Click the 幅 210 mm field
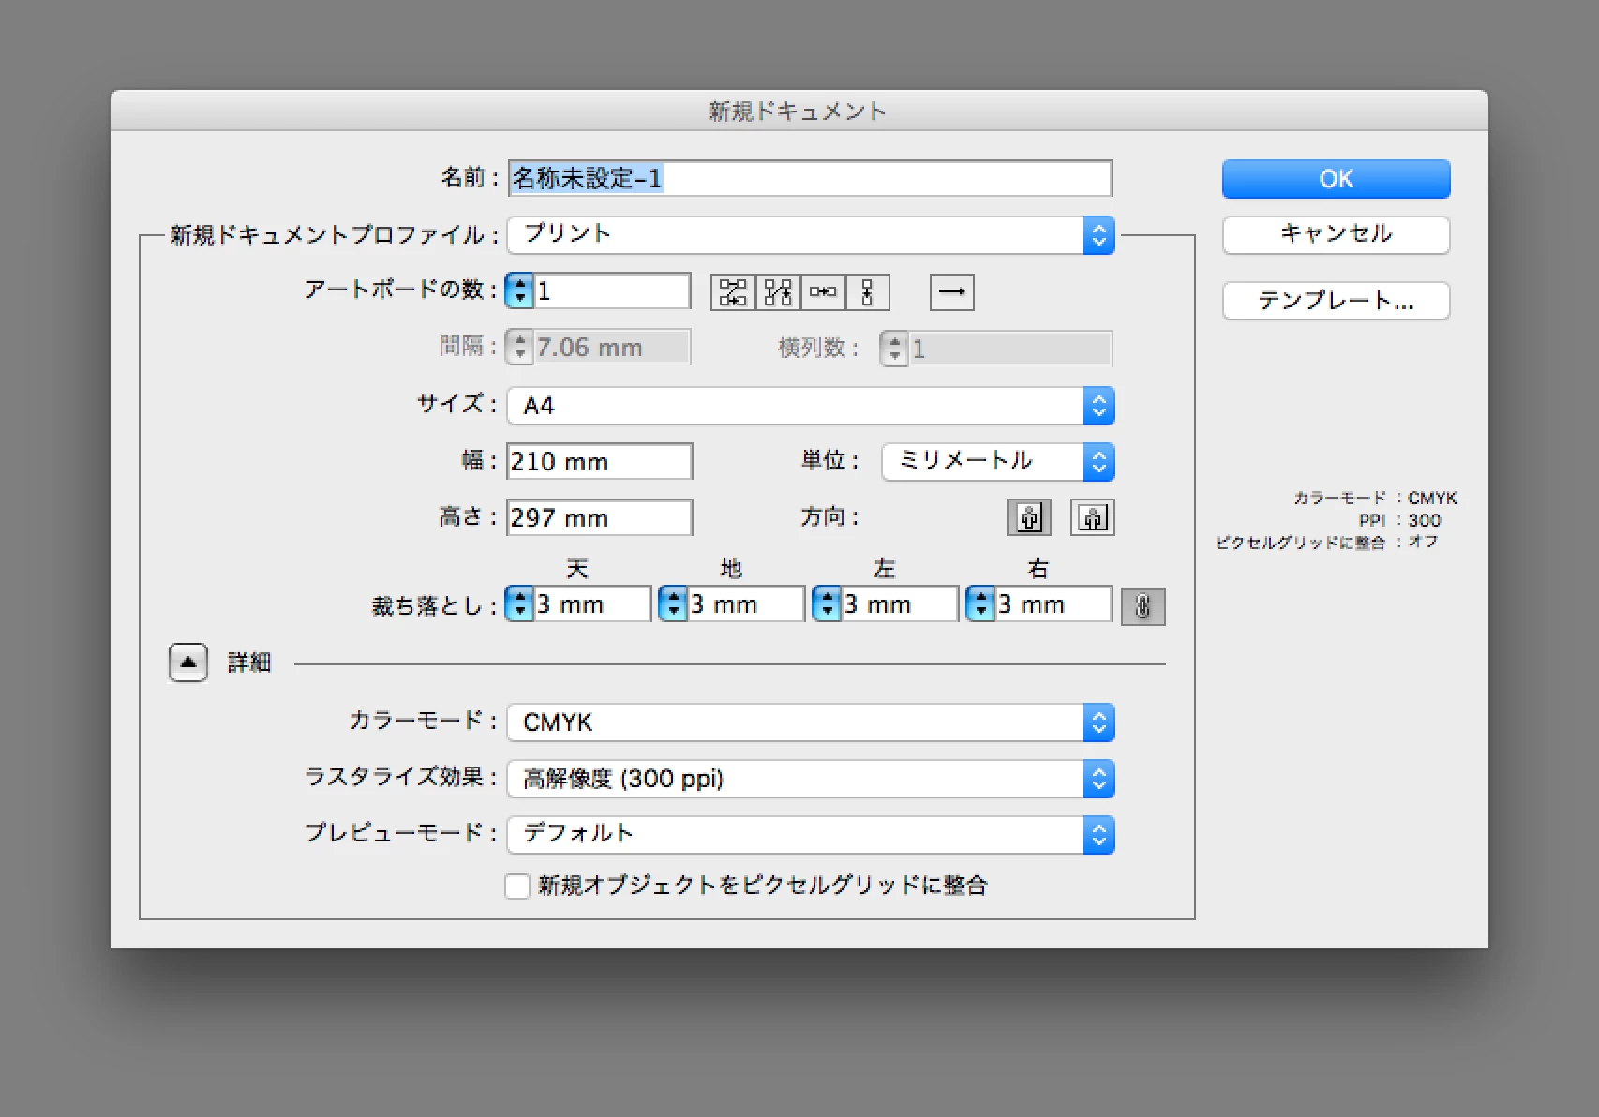This screenshot has width=1599, height=1117. point(600,461)
